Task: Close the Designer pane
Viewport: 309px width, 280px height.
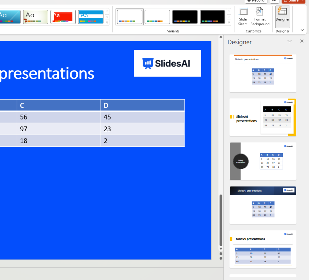Action: pyautogui.click(x=301, y=41)
